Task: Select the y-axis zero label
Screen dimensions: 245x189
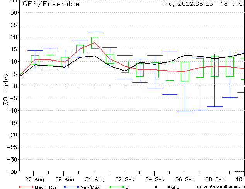Action: point(15,86)
